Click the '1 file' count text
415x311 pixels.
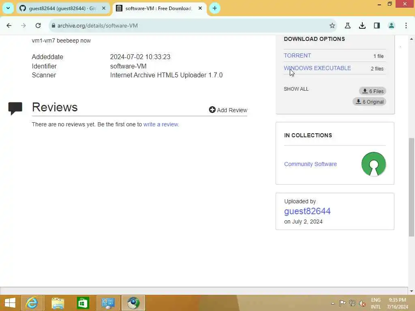click(379, 56)
